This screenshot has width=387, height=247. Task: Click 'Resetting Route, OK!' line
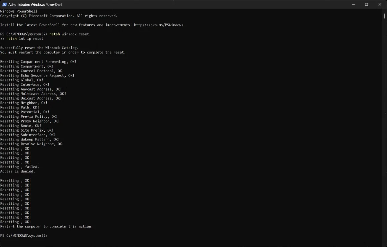coord(21,126)
